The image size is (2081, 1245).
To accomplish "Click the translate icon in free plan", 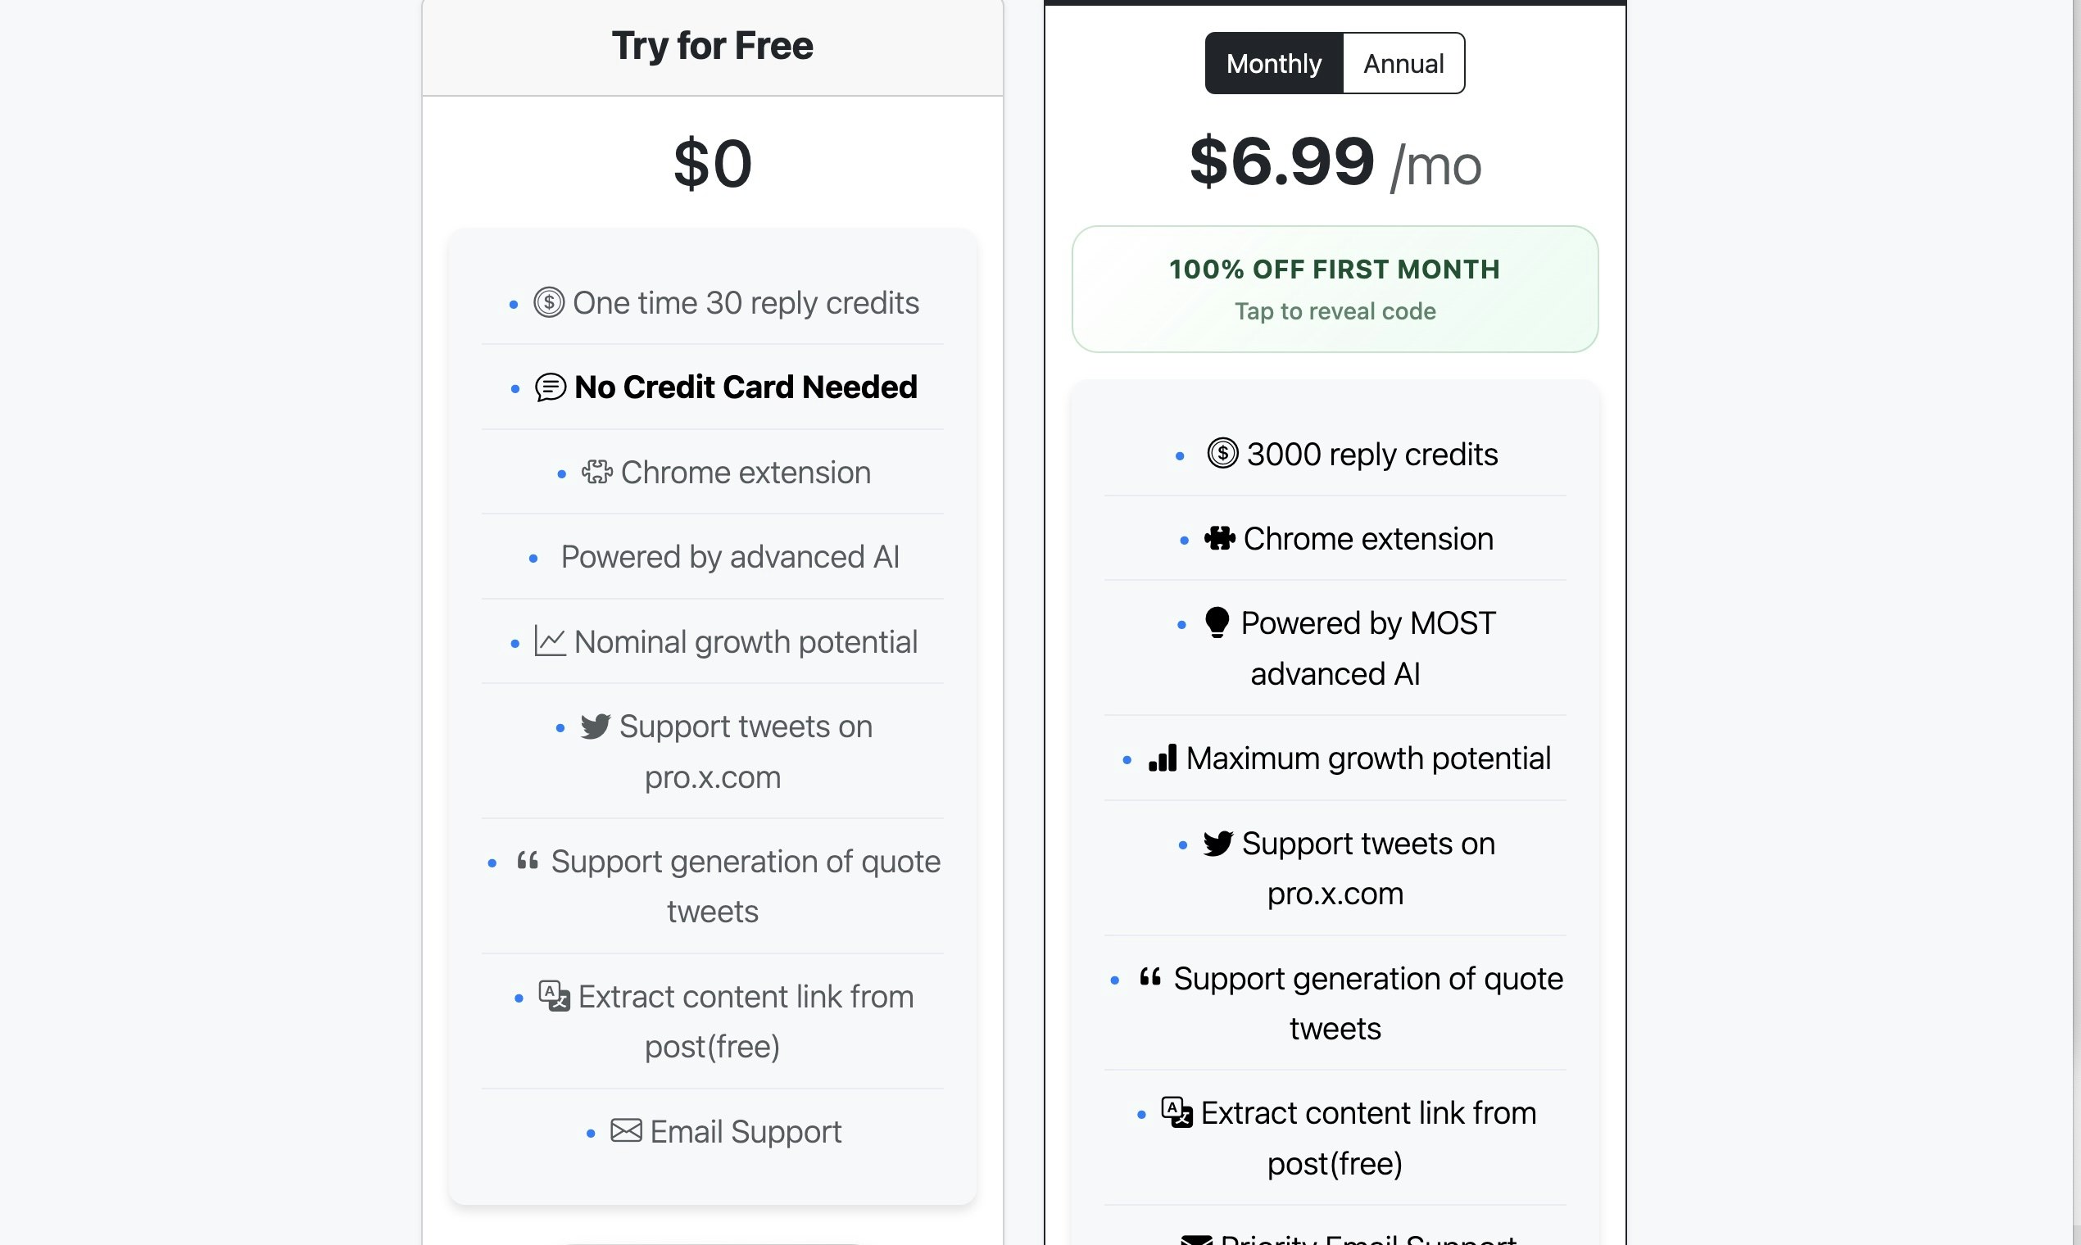I will pos(555,996).
